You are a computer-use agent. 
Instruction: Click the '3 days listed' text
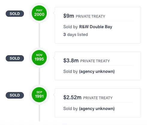coord(75,34)
